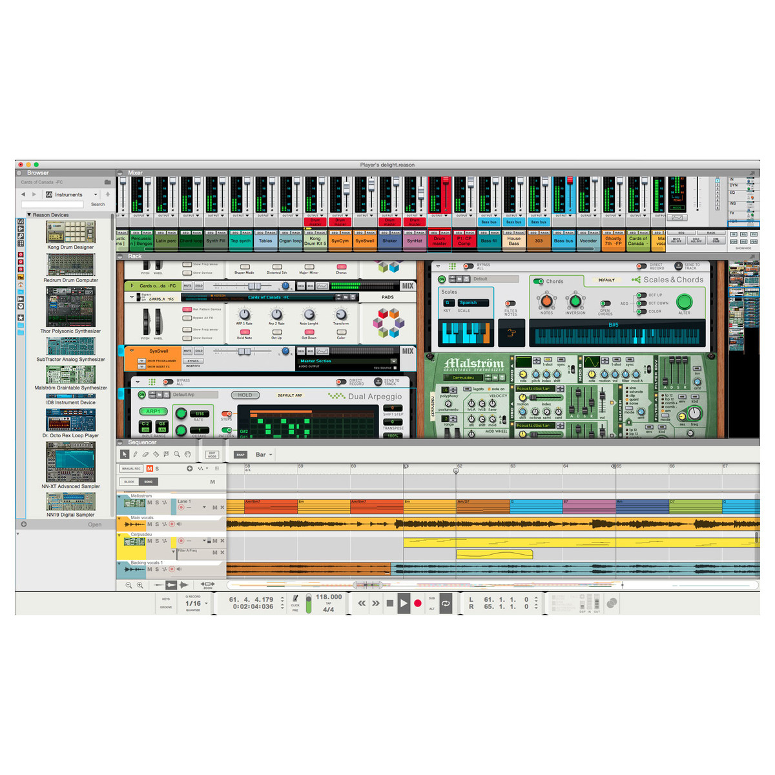Toggle the Open Chords switch

(x=605, y=303)
